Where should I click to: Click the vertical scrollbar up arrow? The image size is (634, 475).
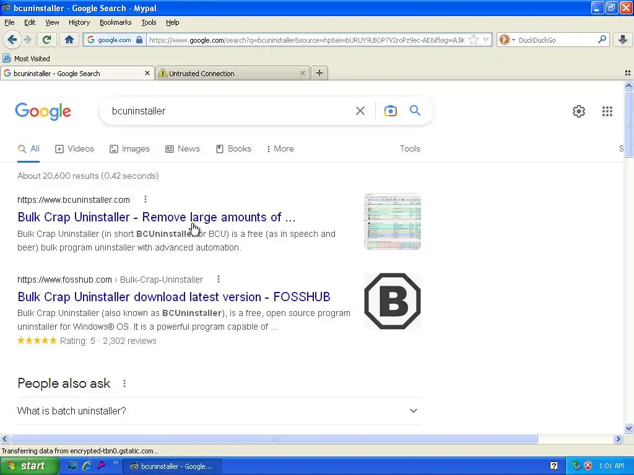point(628,85)
